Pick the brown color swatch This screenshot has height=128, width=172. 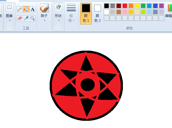[x=119, y=12]
